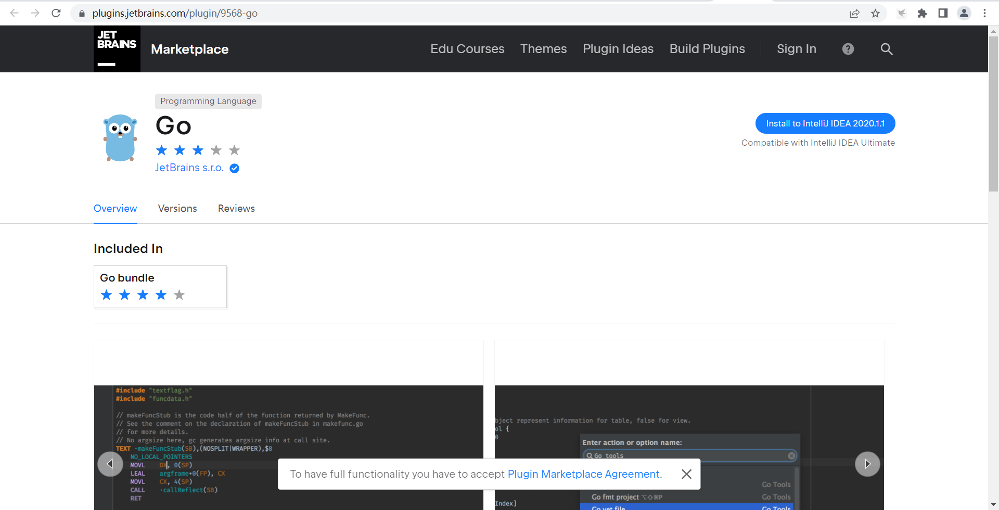Switch to the Overview tab
Viewport: 999px width, 510px height.
coord(116,208)
